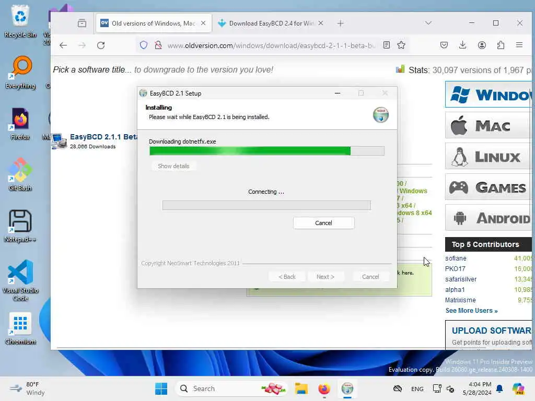
Task: Click the green installation progress bar
Action: click(x=267, y=151)
